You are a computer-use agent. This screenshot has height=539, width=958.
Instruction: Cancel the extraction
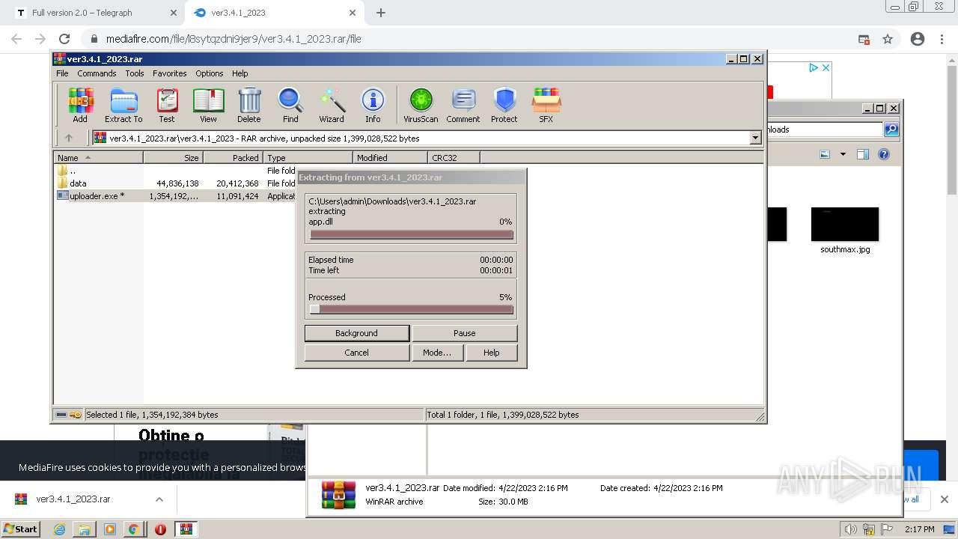pyautogui.click(x=357, y=353)
